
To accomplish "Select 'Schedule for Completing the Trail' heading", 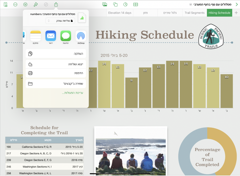I will [44, 130].
